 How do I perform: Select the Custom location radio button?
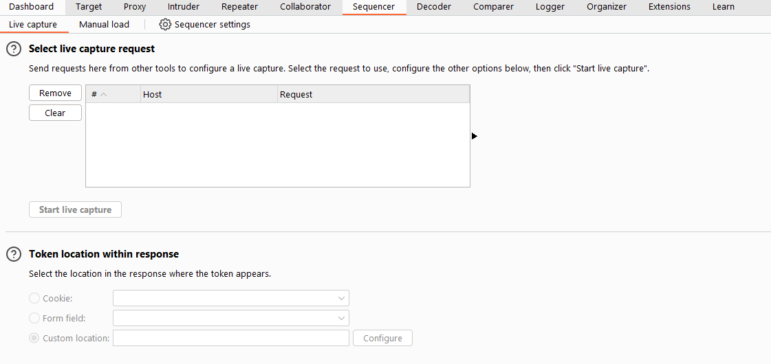click(34, 338)
